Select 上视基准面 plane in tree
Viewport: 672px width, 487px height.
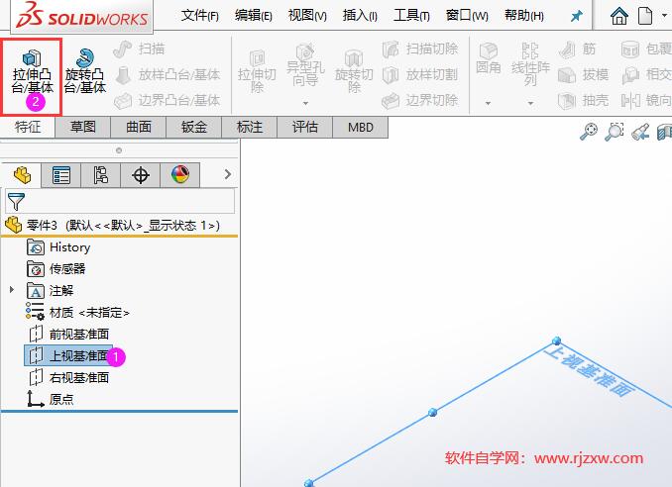coord(68,355)
